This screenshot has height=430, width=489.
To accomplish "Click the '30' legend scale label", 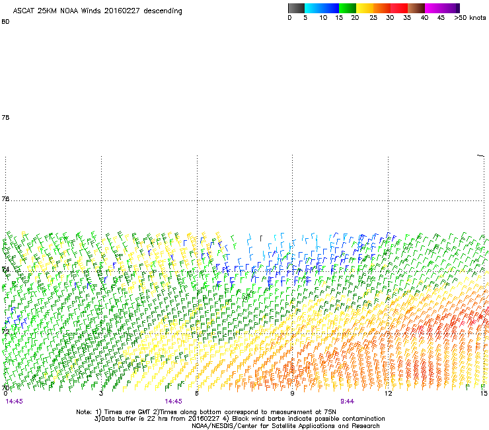I will (x=390, y=18).
